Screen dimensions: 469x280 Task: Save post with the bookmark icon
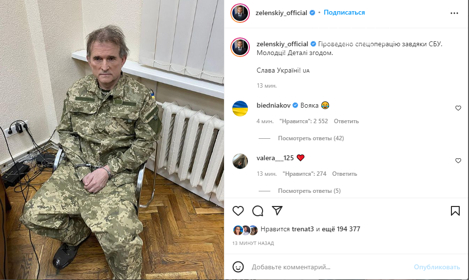[x=455, y=211]
